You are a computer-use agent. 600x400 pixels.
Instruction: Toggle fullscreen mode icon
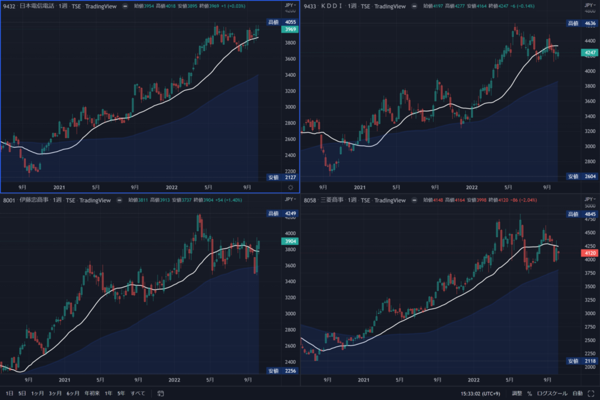(x=591, y=393)
